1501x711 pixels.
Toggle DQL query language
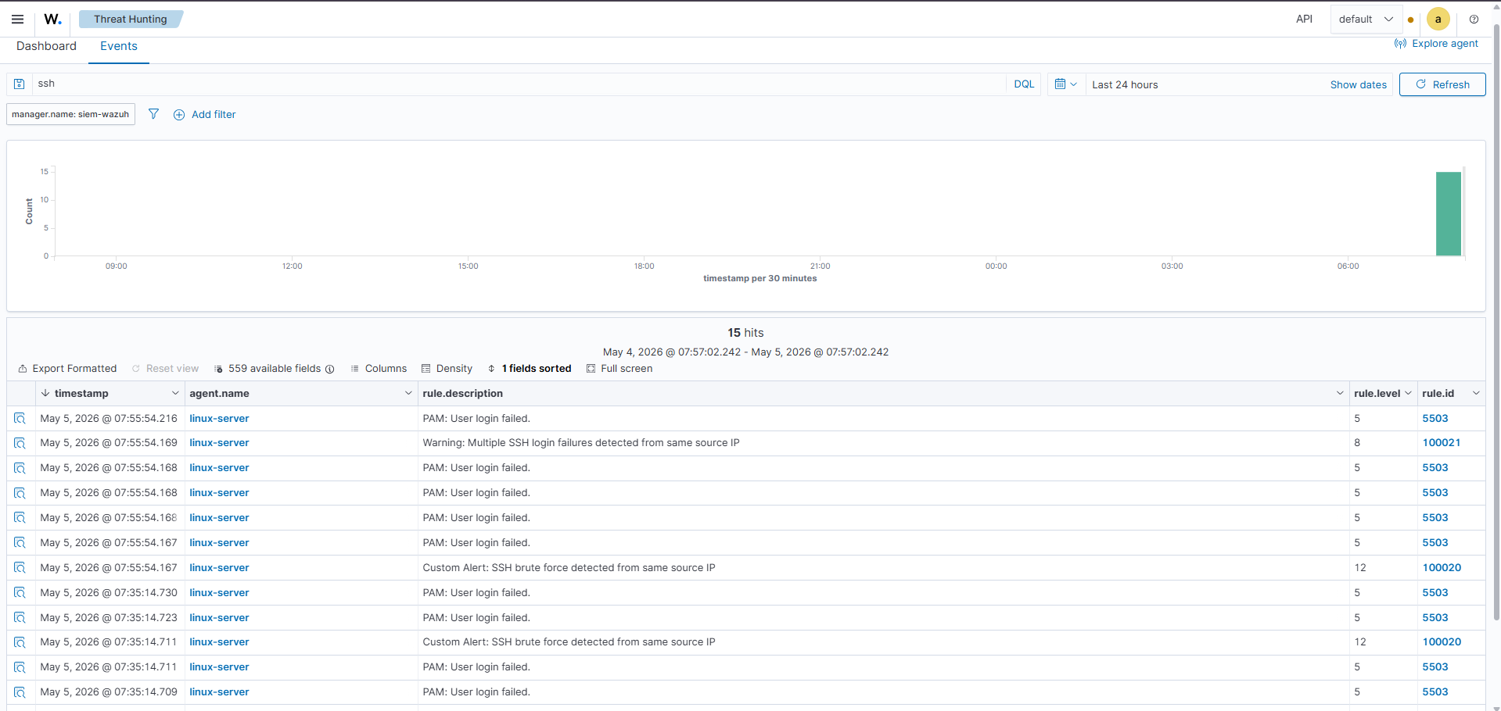1024,84
